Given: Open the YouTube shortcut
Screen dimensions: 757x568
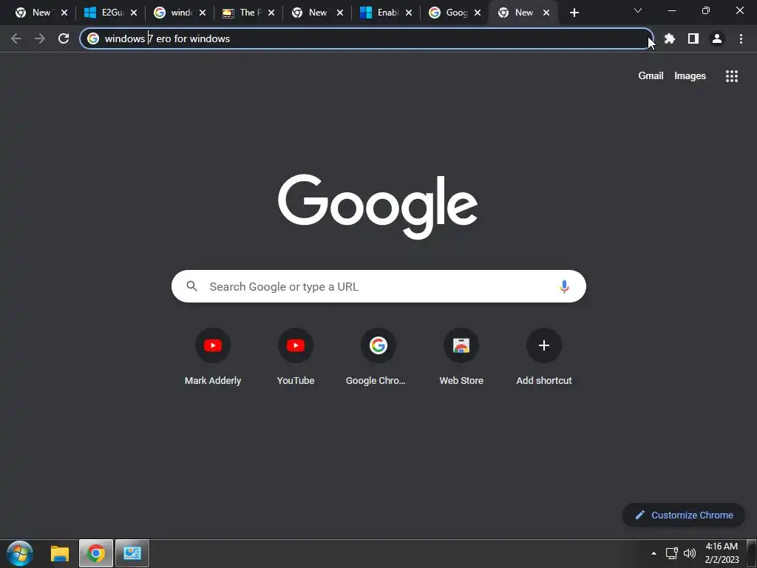Looking at the screenshot, I should (296, 356).
